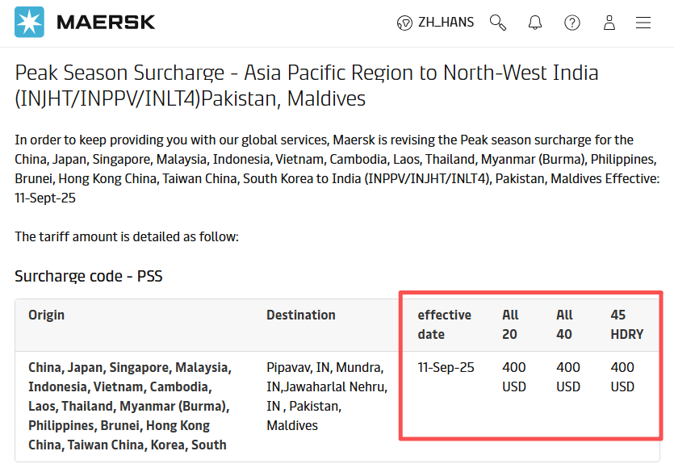The height and width of the screenshot is (472, 674).
Task: Click the Origin column header
Action: (47, 315)
